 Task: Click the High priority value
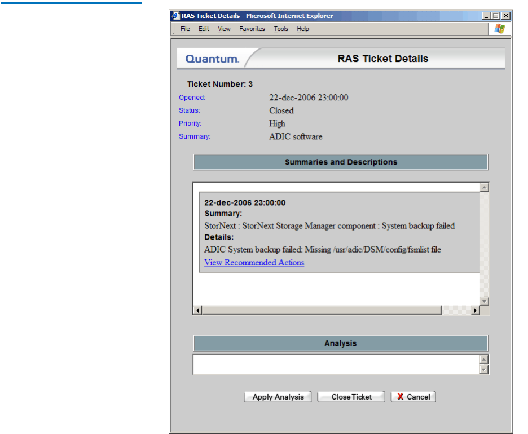[x=277, y=123]
